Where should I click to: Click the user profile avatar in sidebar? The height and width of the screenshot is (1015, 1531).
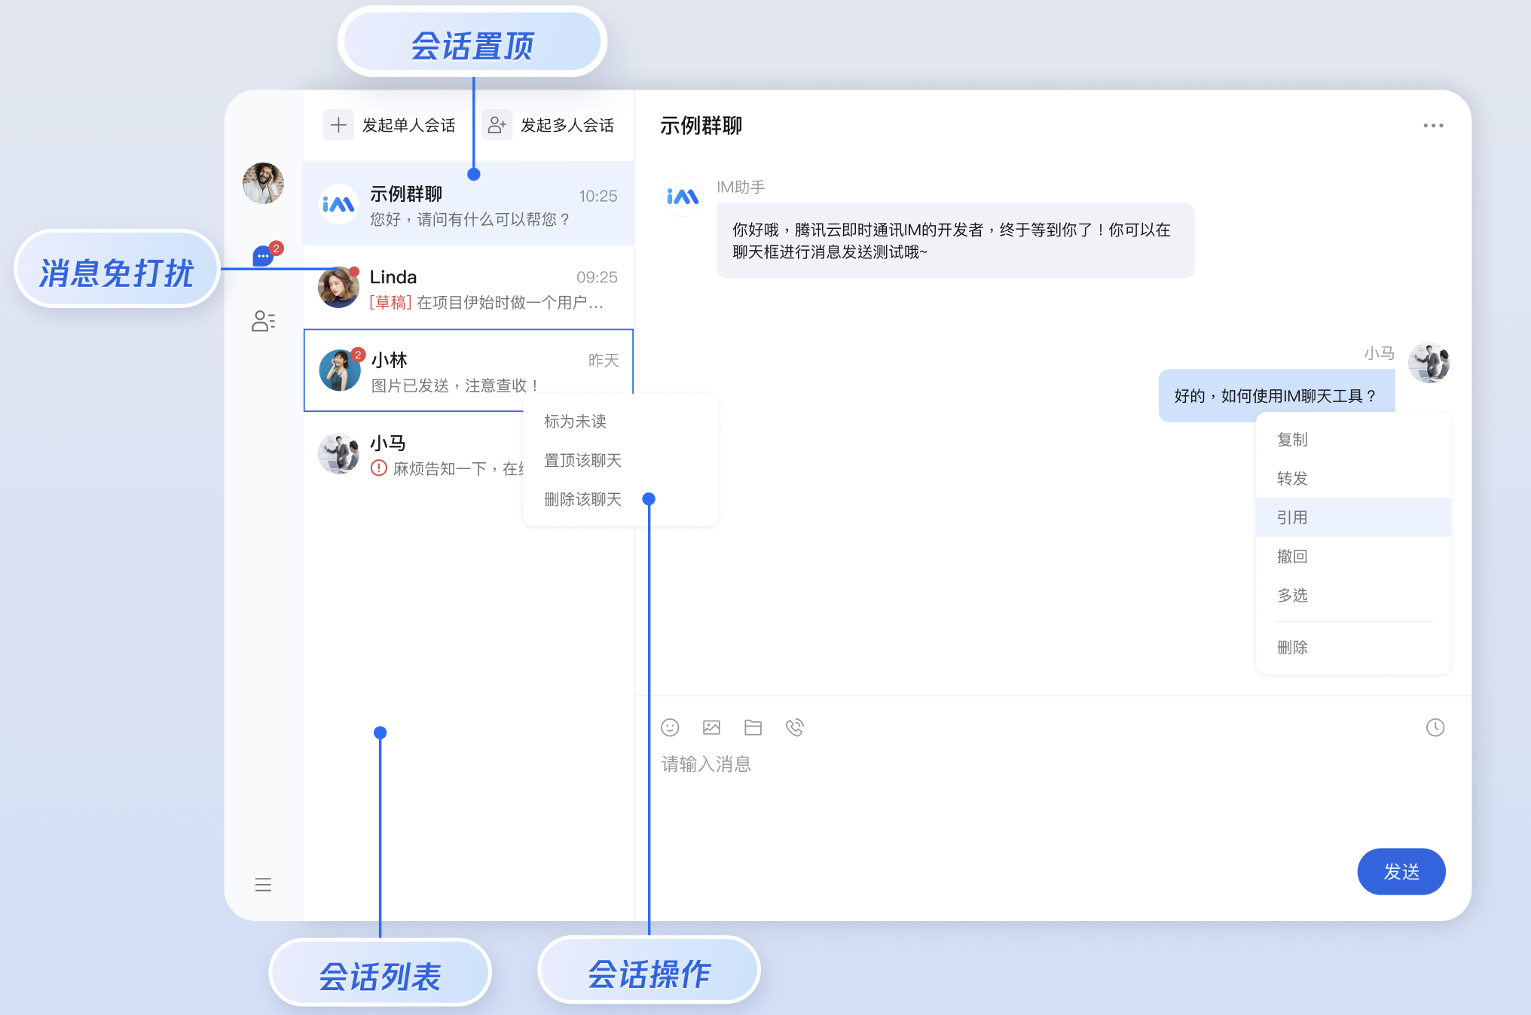263,183
